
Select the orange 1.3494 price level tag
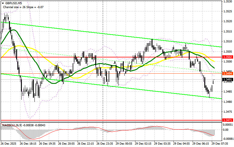coord(227,73)
